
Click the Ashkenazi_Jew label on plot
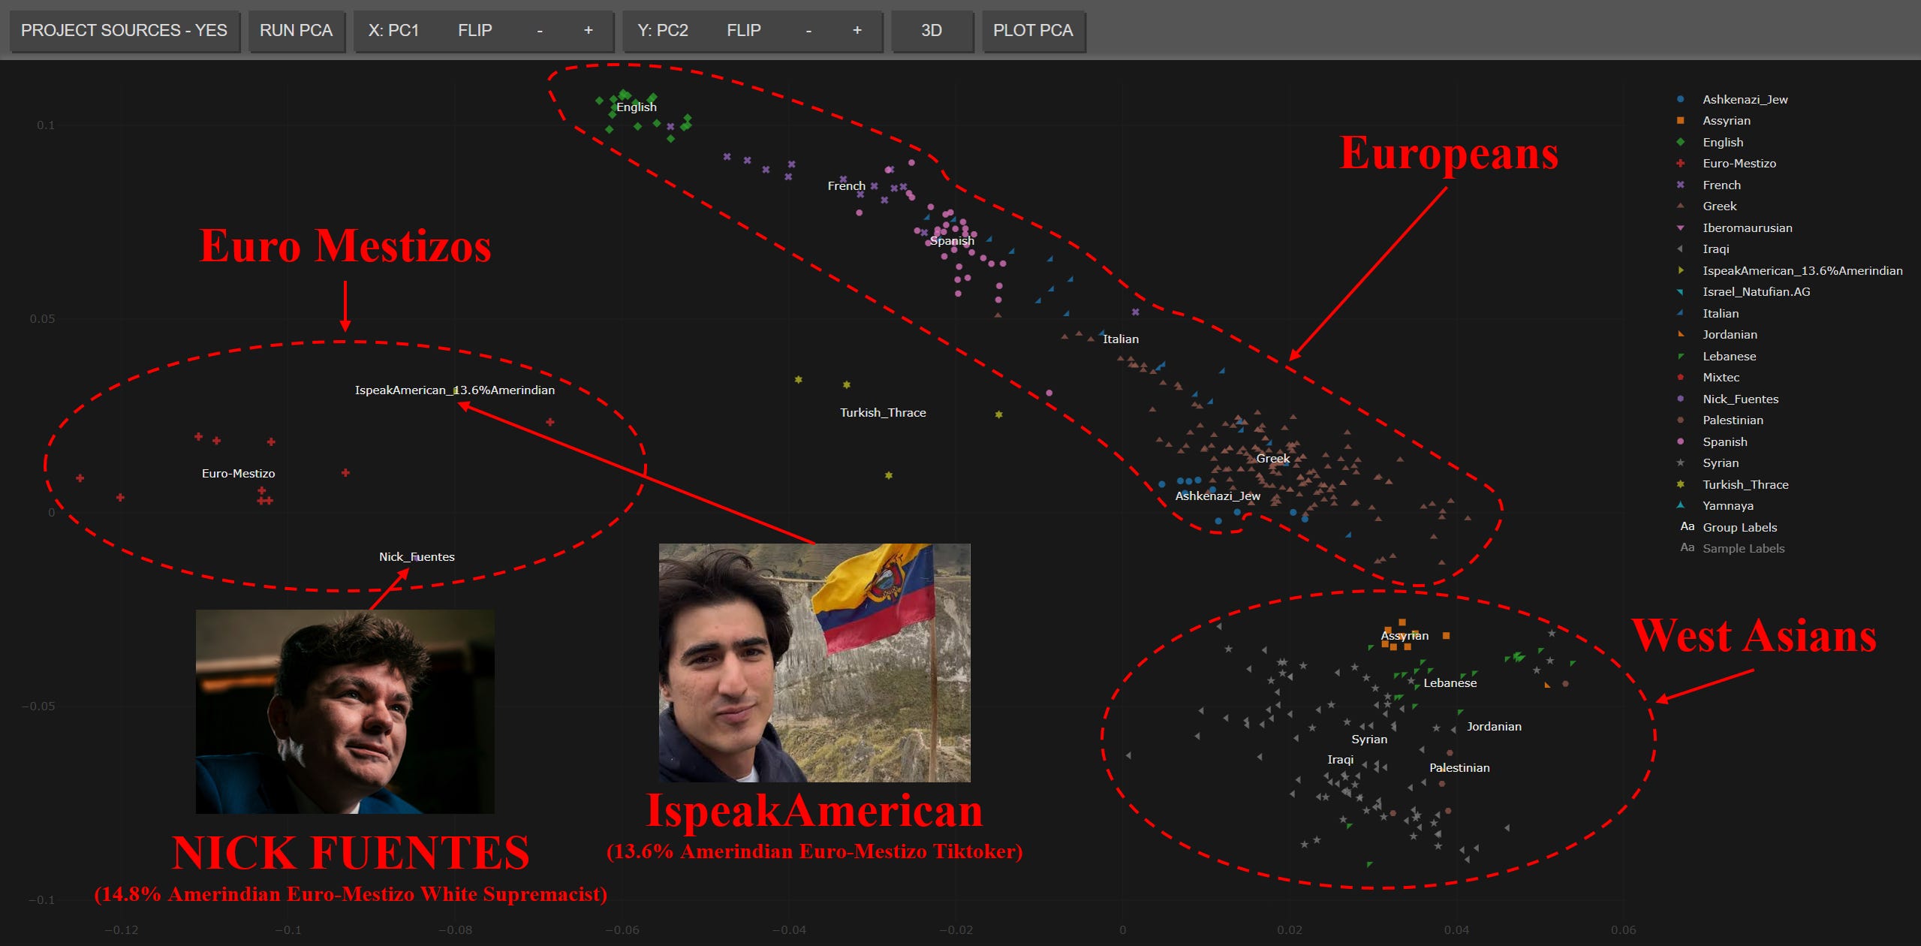click(1218, 496)
